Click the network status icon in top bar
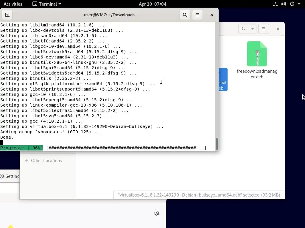 click(x=275, y=4)
